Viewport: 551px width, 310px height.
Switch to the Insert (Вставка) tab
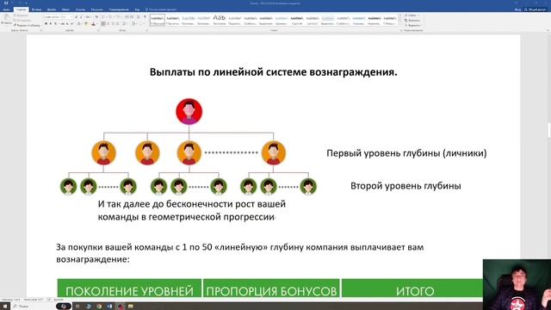pyautogui.click(x=36, y=9)
